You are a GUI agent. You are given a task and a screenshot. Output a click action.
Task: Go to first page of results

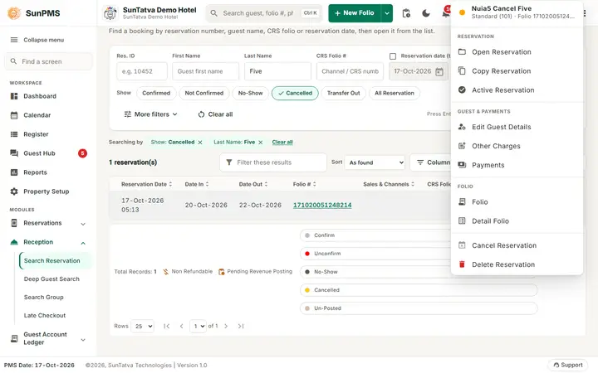pos(166,326)
